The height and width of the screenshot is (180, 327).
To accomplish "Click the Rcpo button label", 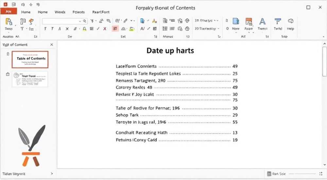I will (249, 28).
